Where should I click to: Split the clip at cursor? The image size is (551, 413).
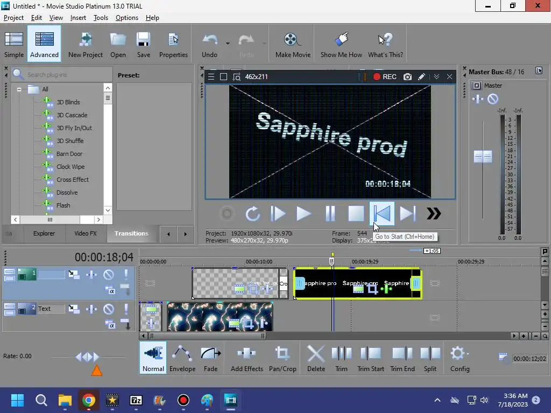430,358
